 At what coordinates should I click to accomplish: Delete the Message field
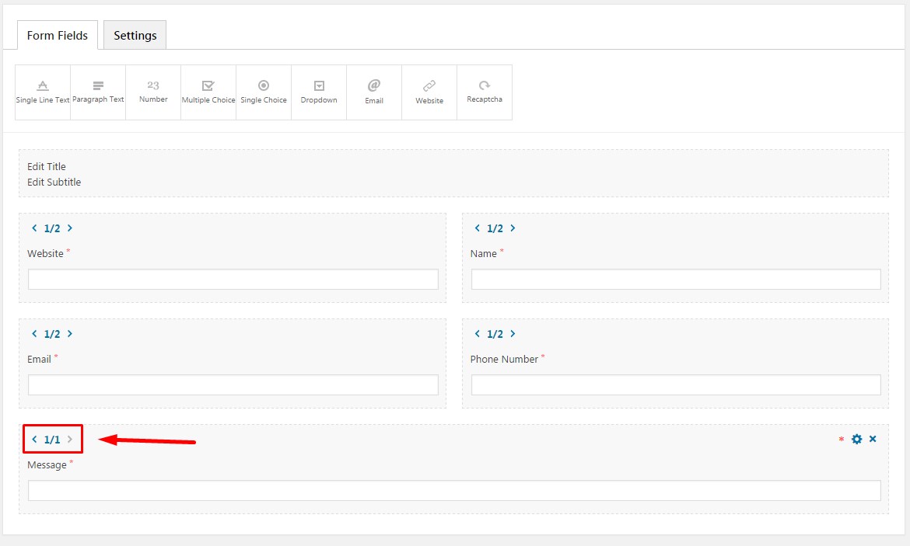pyautogui.click(x=873, y=440)
